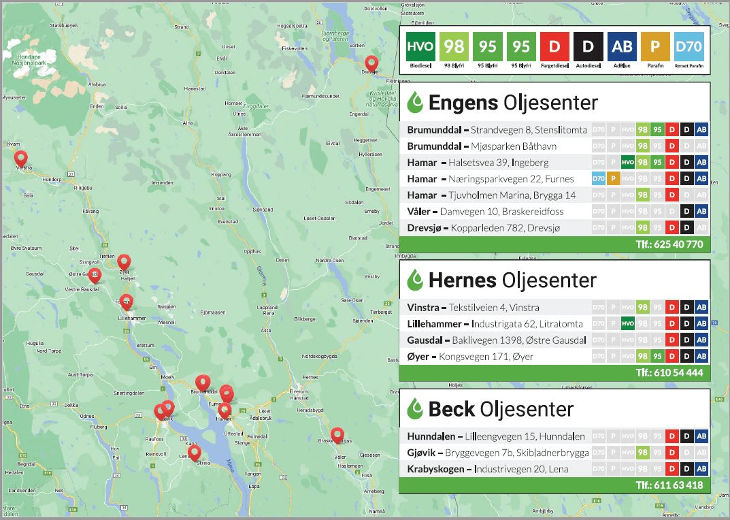Click the map pin at Østre Gausdal

pos(95,276)
